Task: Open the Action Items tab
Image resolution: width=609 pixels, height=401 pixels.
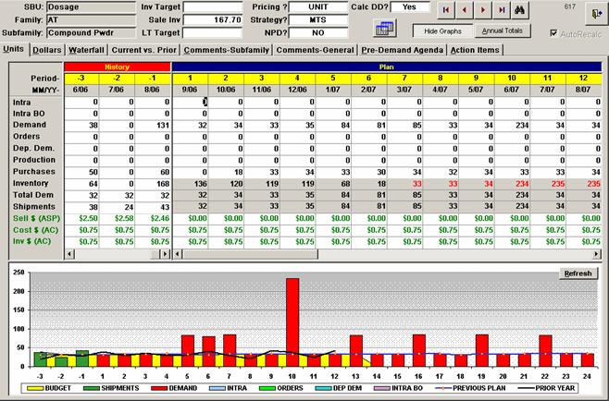Action: [x=475, y=50]
